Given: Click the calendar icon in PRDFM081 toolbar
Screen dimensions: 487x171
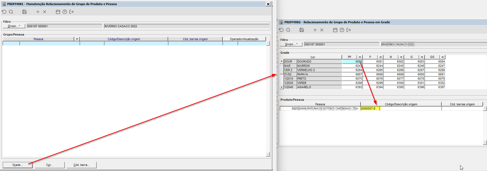Looking at the screenshot, I should tap(58, 12).
